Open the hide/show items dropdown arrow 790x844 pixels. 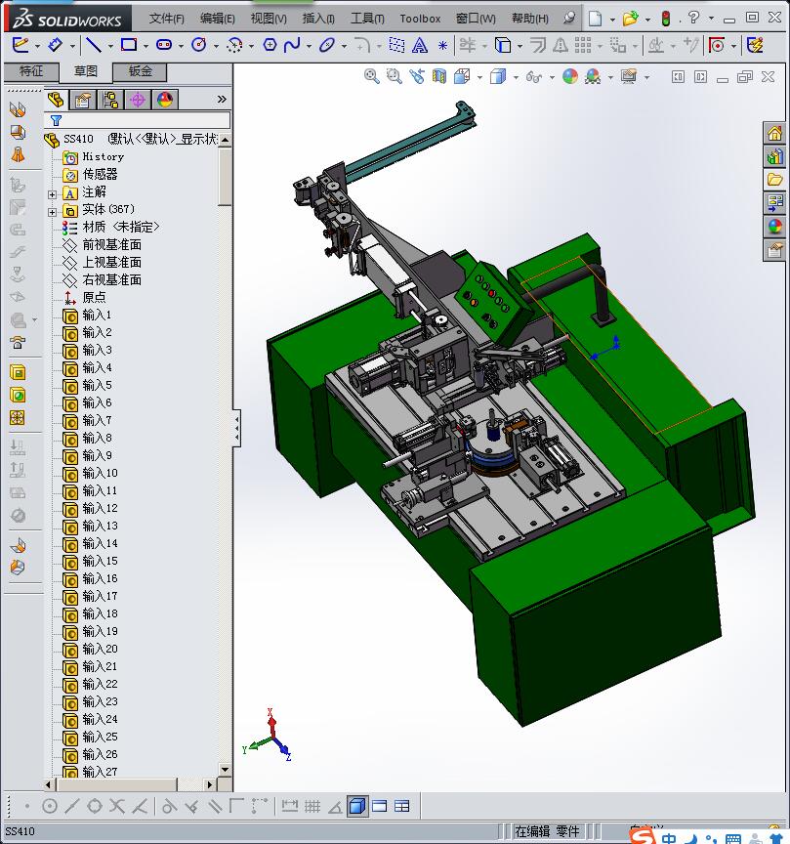point(552,77)
